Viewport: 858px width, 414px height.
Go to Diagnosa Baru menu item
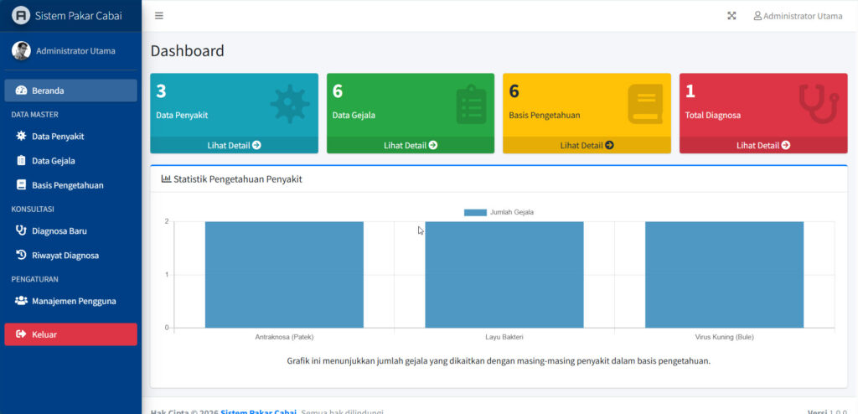[x=59, y=230]
